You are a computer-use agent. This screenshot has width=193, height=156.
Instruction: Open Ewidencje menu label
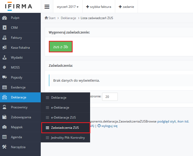click(18, 87)
